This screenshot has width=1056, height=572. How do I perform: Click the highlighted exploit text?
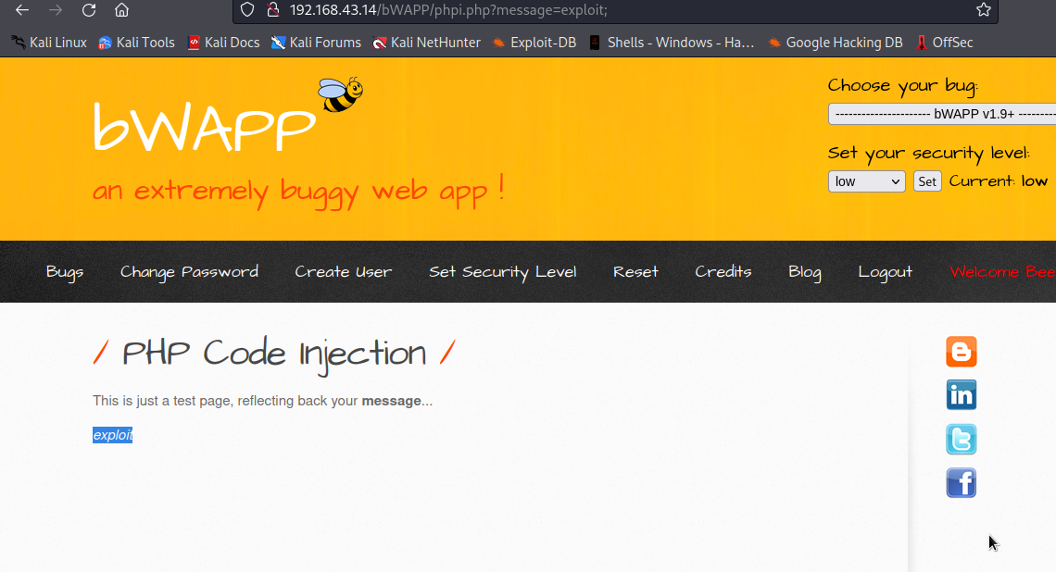[112, 435]
